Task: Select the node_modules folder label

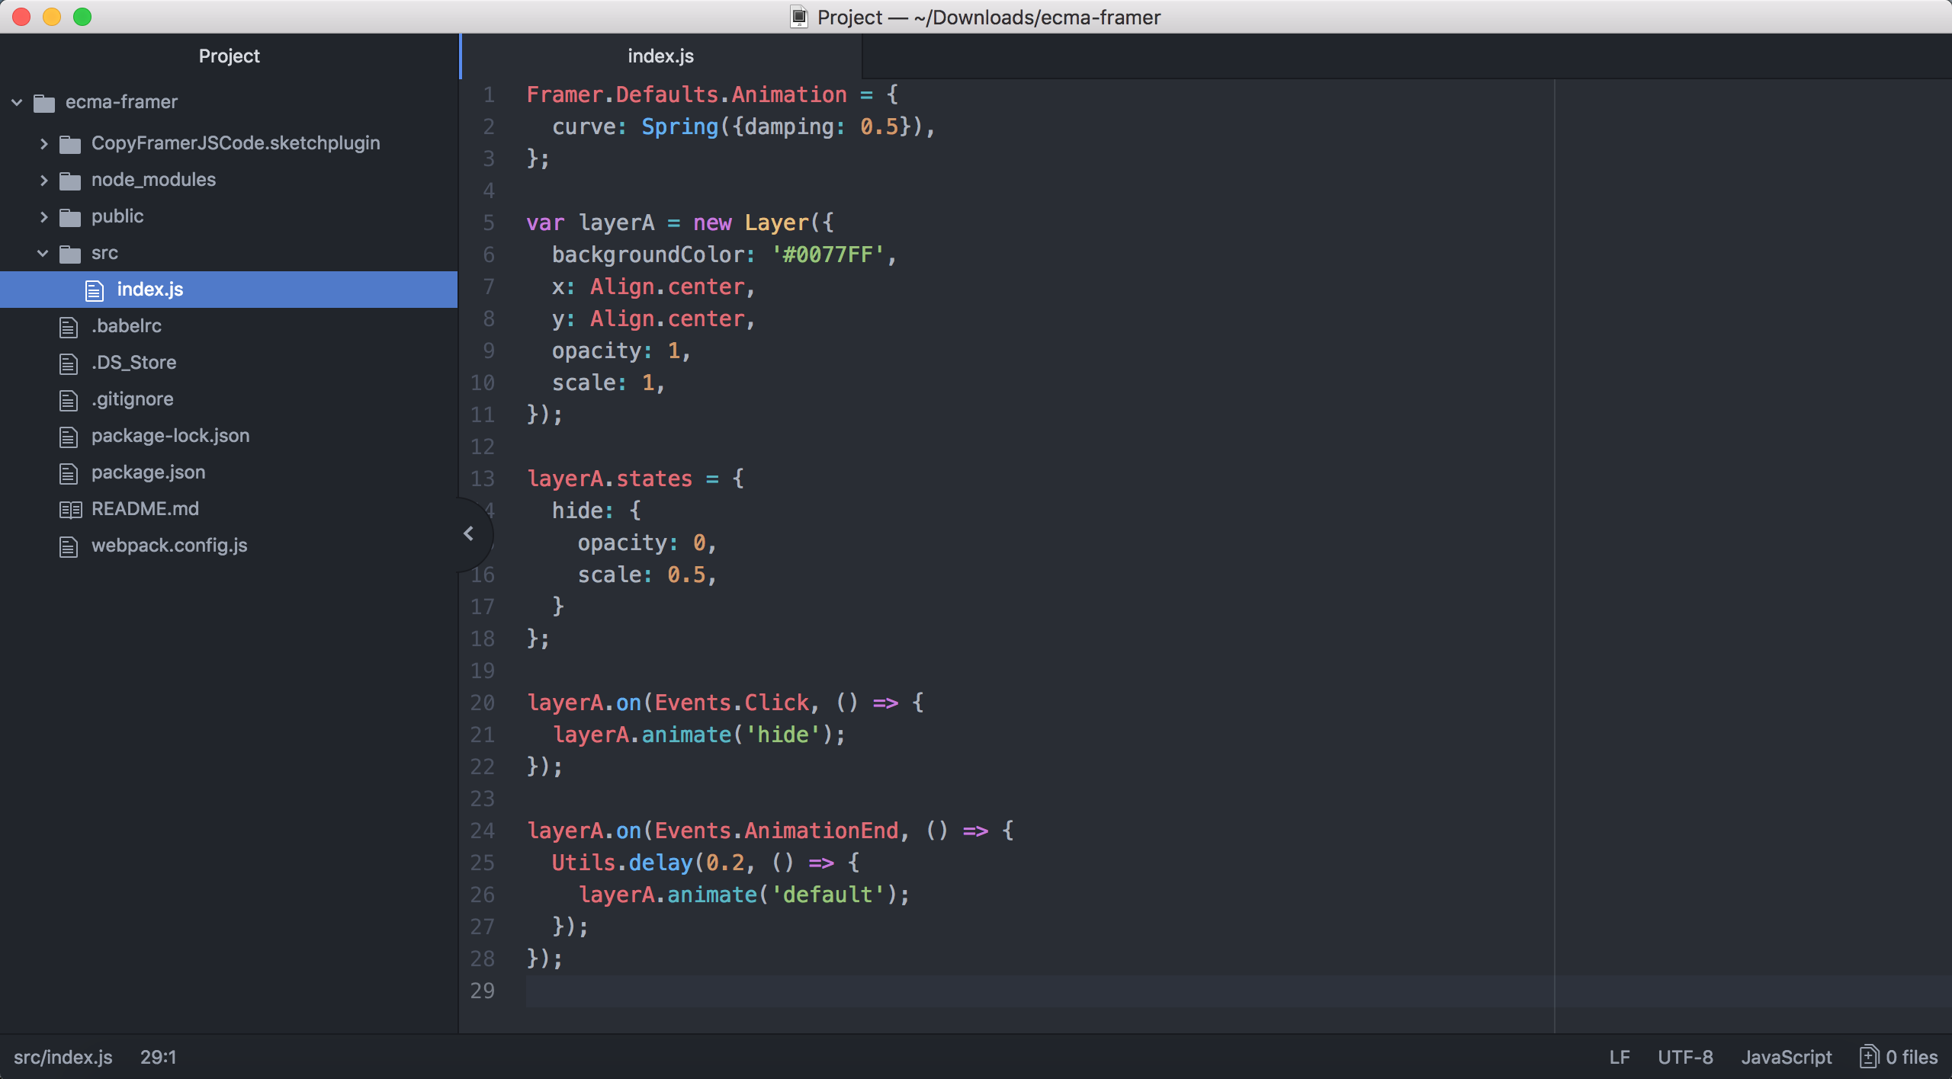Action: tap(153, 180)
